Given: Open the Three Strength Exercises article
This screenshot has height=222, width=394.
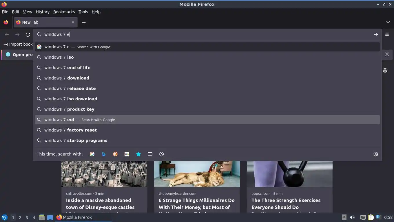Looking at the screenshot, I should click(x=286, y=204).
